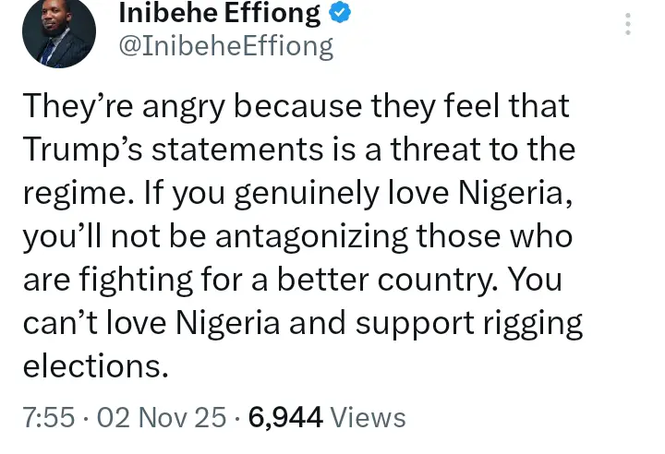This screenshot has height=454, width=665.
Task: Click the 6,944 view count number
Action: pyautogui.click(x=284, y=417)
